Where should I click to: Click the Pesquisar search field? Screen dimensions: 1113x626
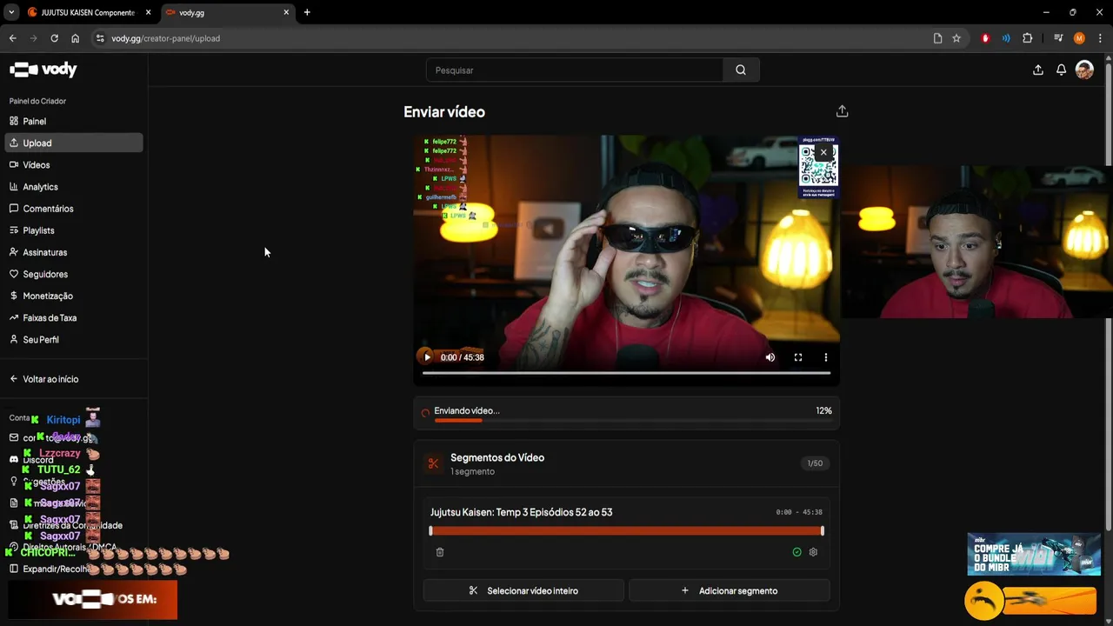coord(574,70)
